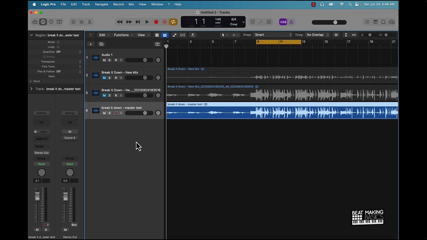The height and width of the screenshot is (240, 427).
Task: Open the Track menu
Action: point(86,4)
